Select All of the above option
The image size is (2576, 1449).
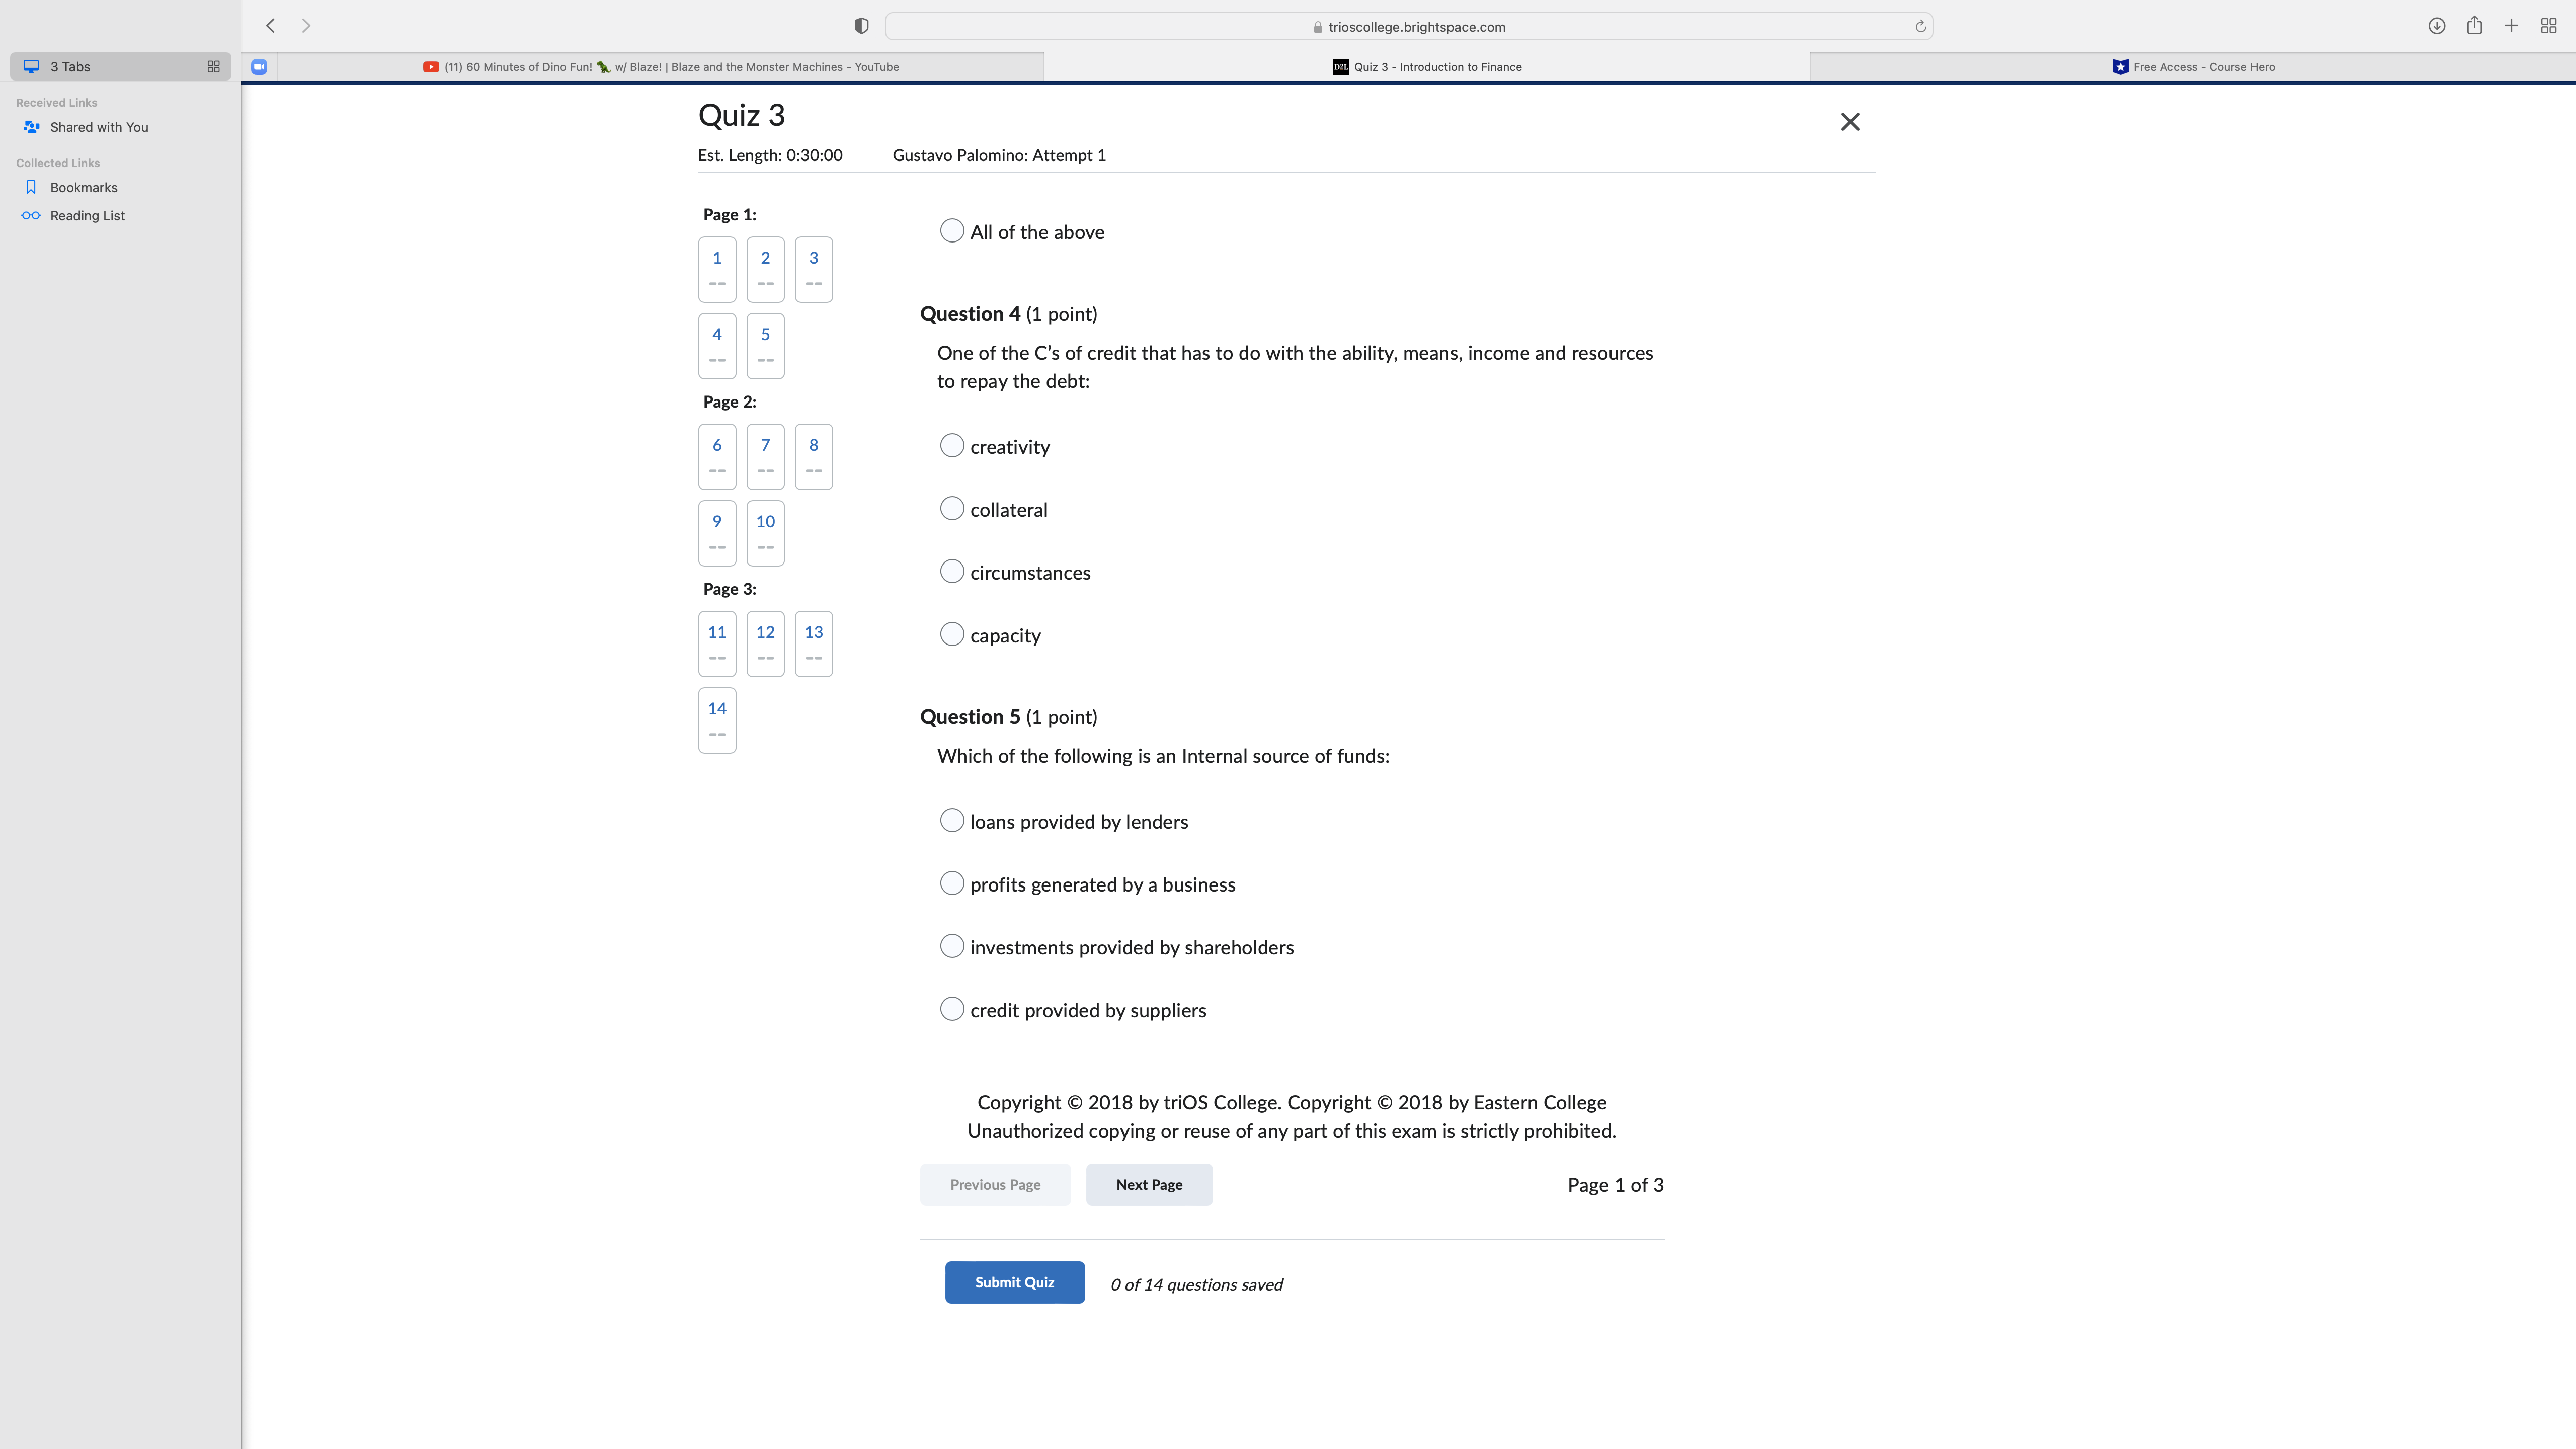(951, 230)
